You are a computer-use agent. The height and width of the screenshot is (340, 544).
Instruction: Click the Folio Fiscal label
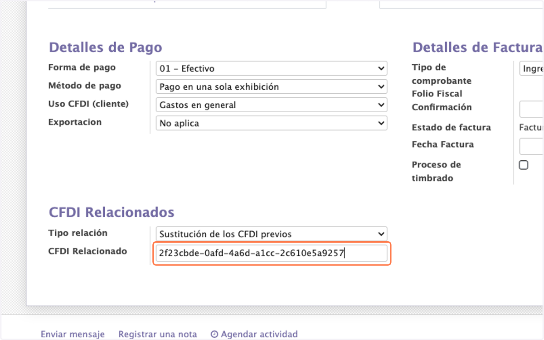coord(437,94)
